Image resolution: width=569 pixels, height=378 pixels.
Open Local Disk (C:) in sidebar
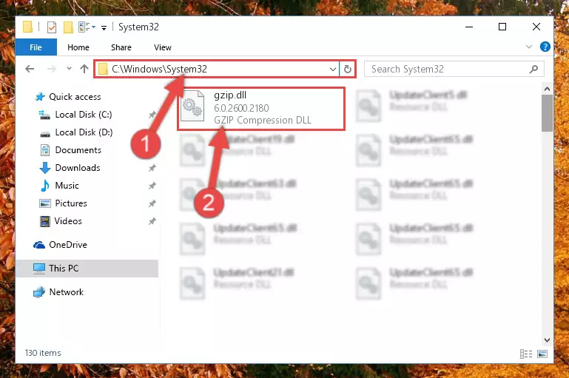tap(84, 115)
